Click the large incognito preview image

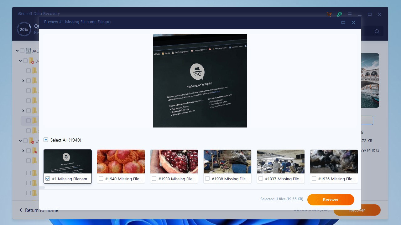(200, 81)
